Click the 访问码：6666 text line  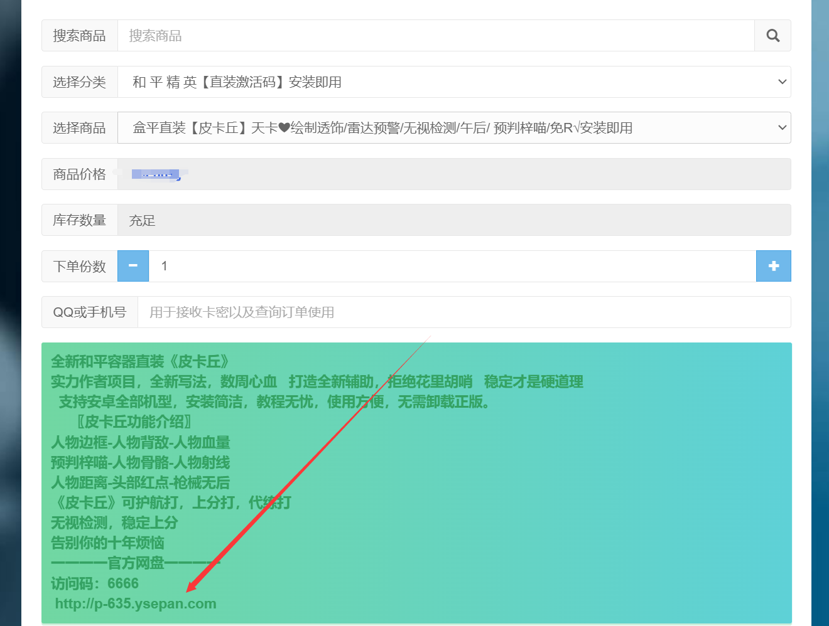[x=95, y=584]
